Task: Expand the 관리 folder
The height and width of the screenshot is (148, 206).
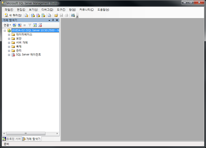Action: coord(9,51)
